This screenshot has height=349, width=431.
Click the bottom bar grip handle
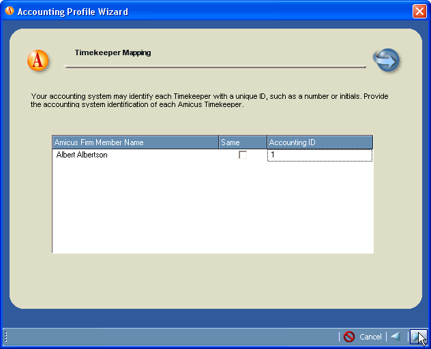(5, 336)
